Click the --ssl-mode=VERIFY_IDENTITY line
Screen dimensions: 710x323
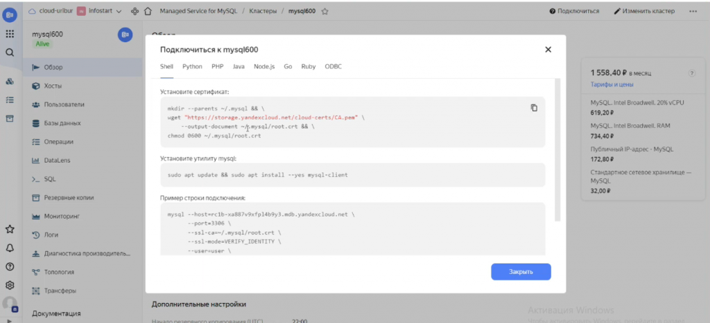234,241
